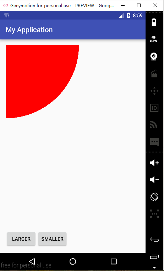Raise the volume with speaker plus icon
Viewport: 164px width, 271px height.
[x=154, y=163]
